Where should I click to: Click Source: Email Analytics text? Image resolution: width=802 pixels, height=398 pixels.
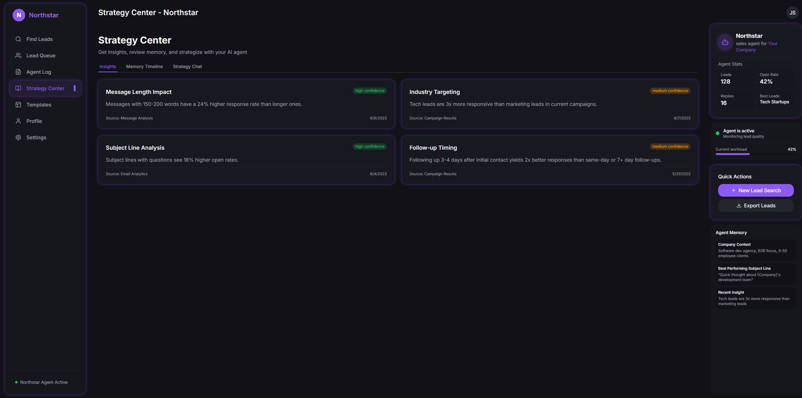[127, 174]
